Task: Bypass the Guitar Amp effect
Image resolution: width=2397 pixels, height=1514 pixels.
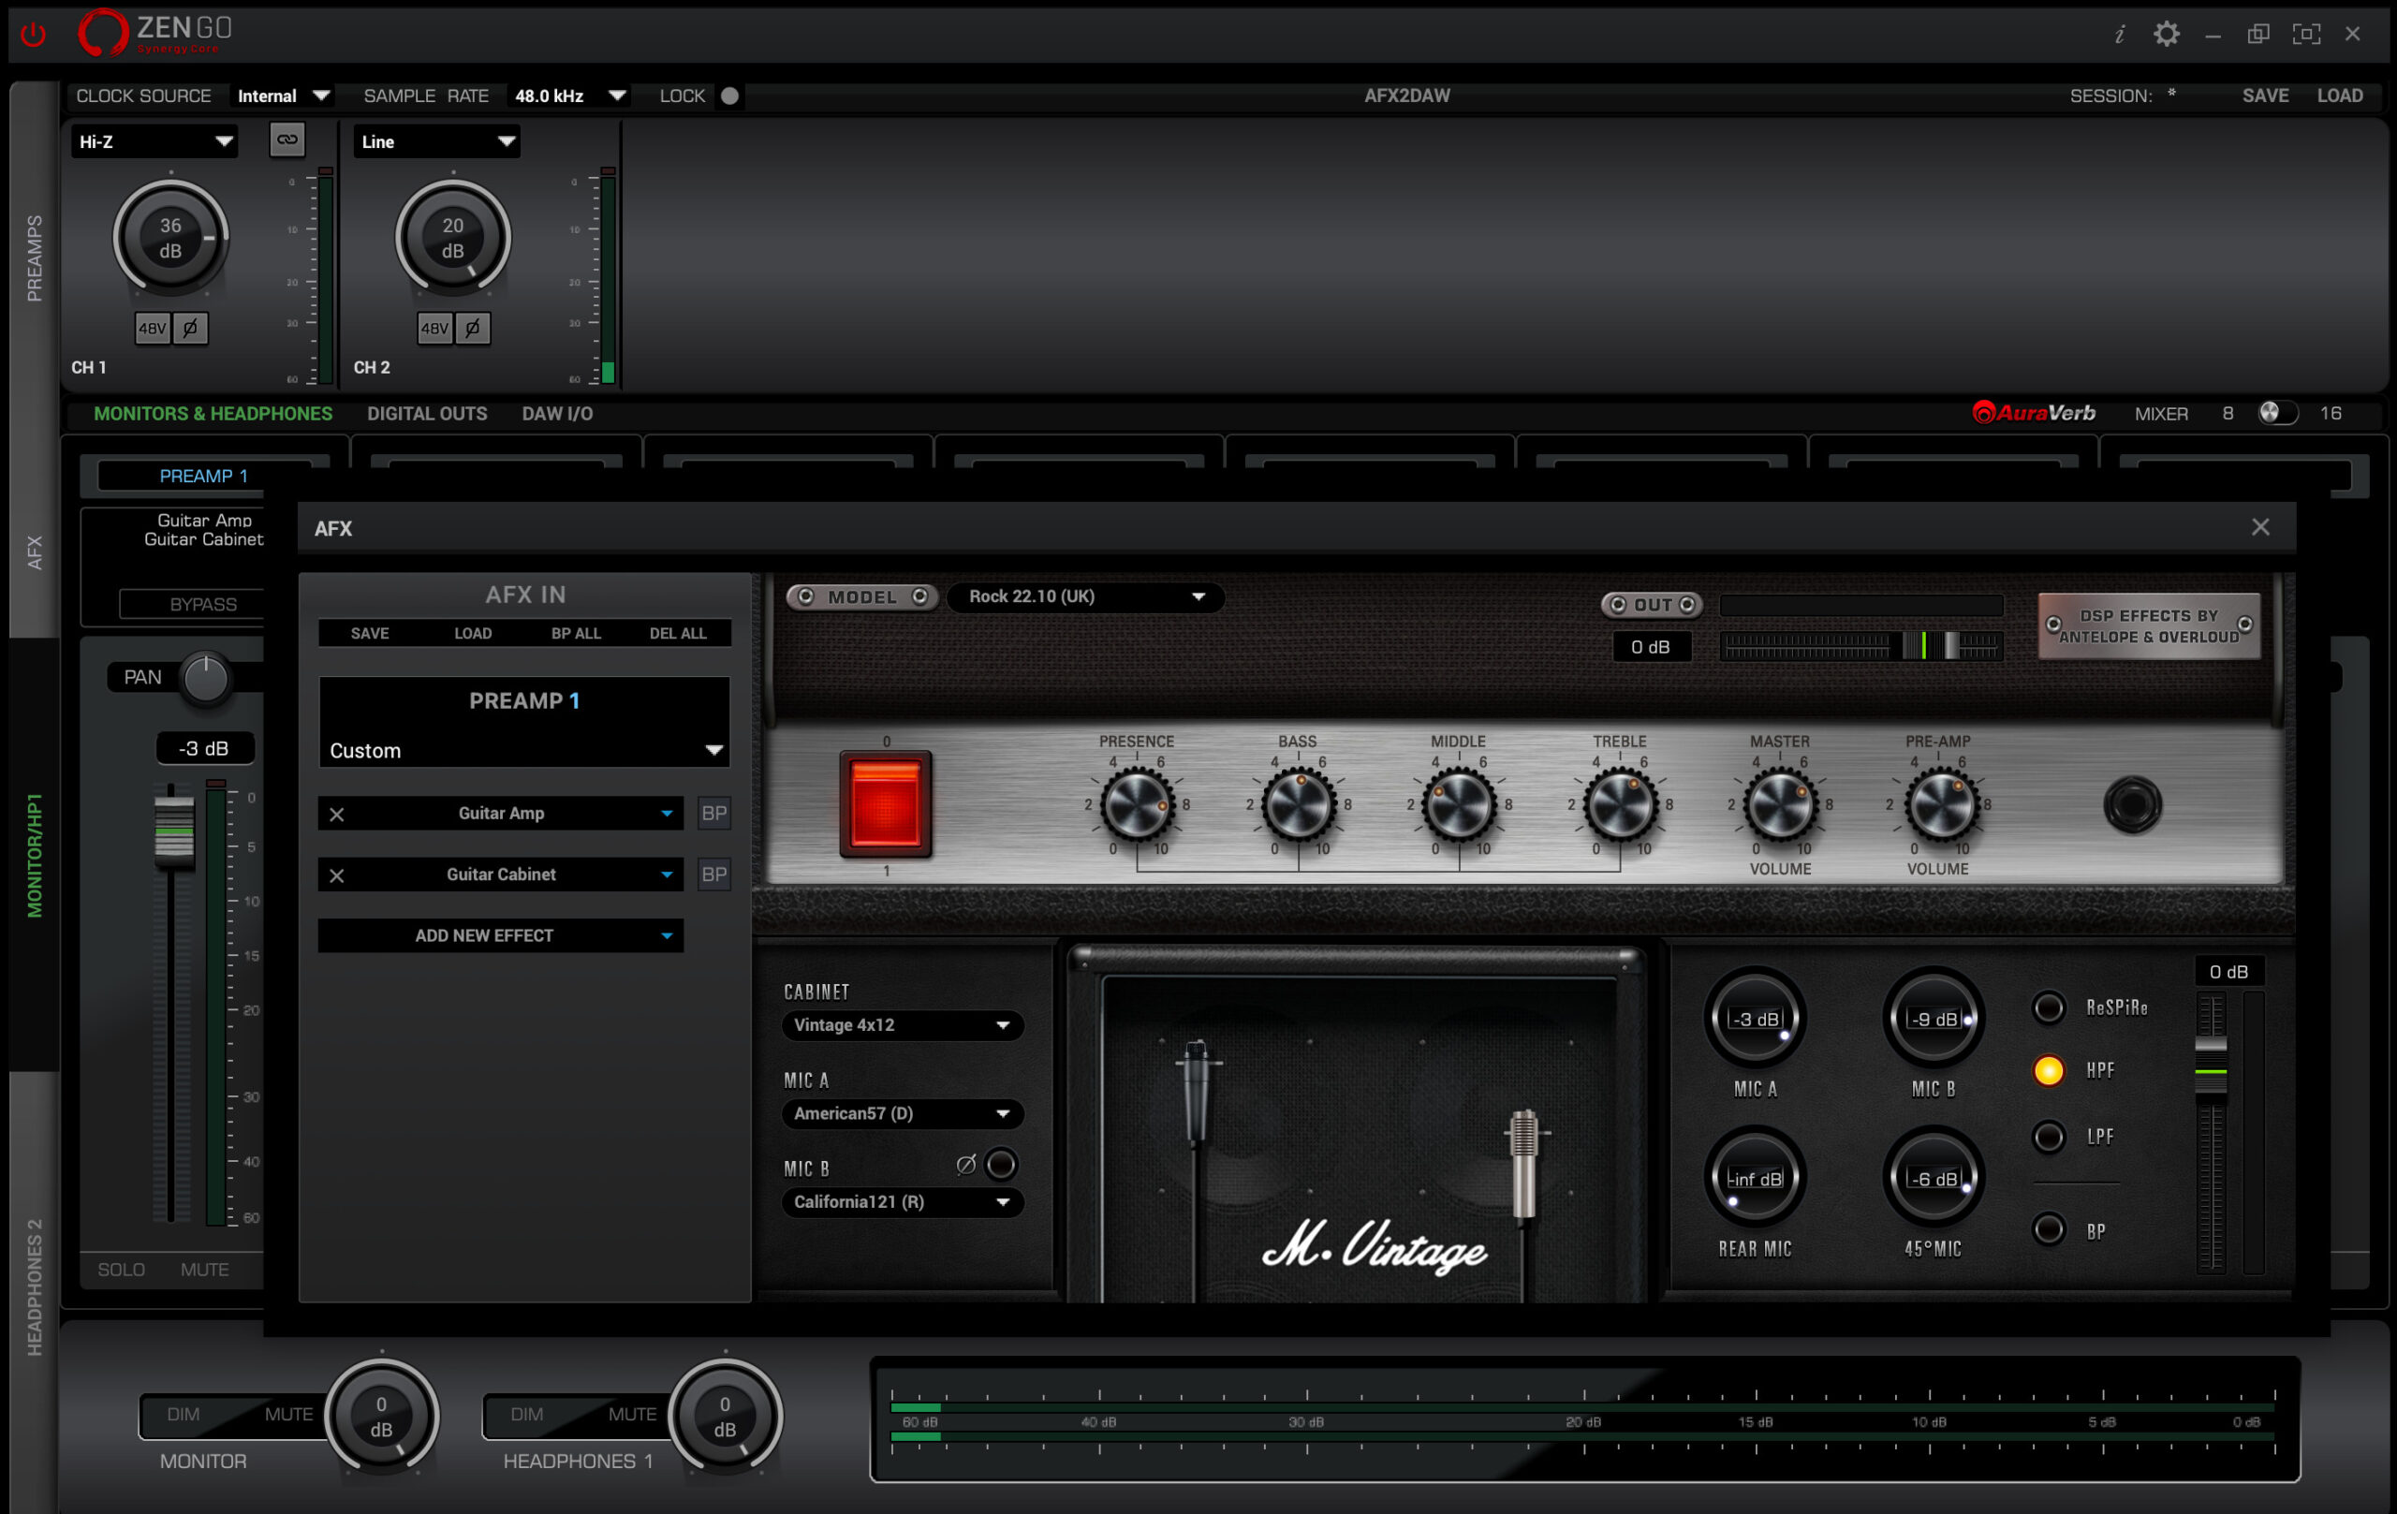Action: click(x=713, y=814)
